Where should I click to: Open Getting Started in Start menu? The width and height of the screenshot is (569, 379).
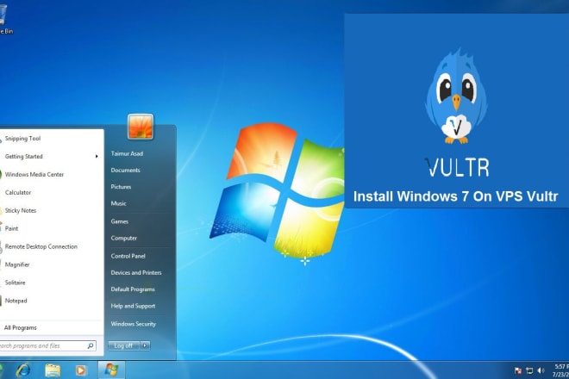click(23, 156)
